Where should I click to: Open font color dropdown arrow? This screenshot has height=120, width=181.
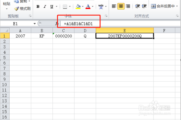coord(93,6)
